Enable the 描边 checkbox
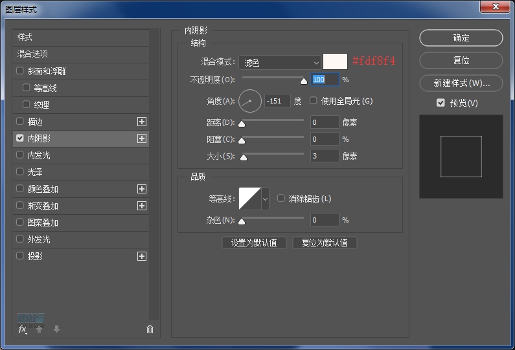 (20, 122)
